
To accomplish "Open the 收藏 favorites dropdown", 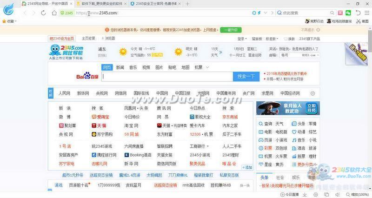I will pyautogui.click(x=9, y=21).
